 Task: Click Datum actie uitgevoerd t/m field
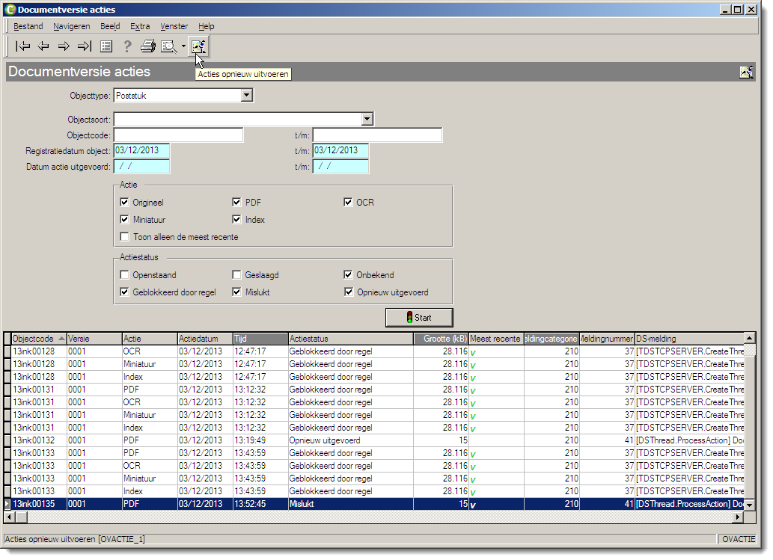tap(340, 167)
